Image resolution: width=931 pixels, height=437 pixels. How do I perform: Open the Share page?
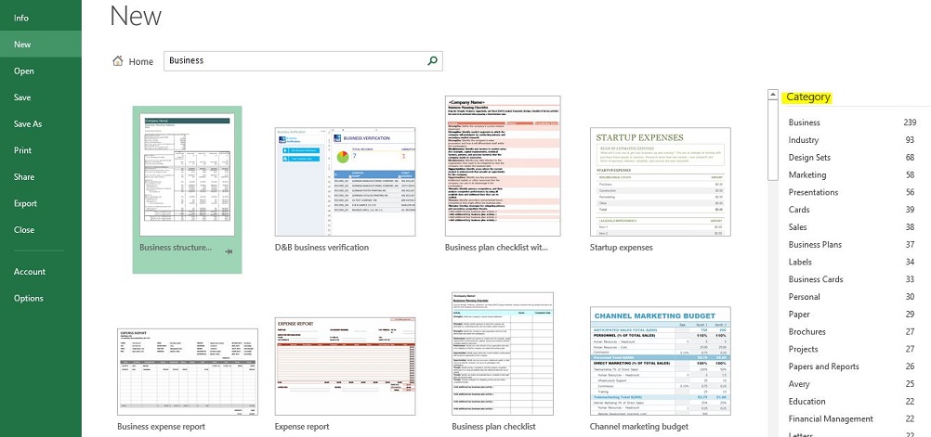pos(41,176)
